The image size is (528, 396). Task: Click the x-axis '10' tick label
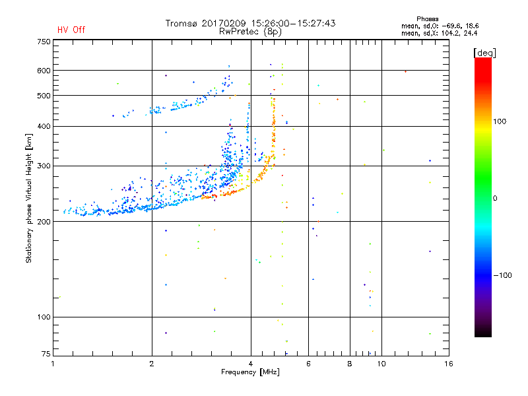381,364
